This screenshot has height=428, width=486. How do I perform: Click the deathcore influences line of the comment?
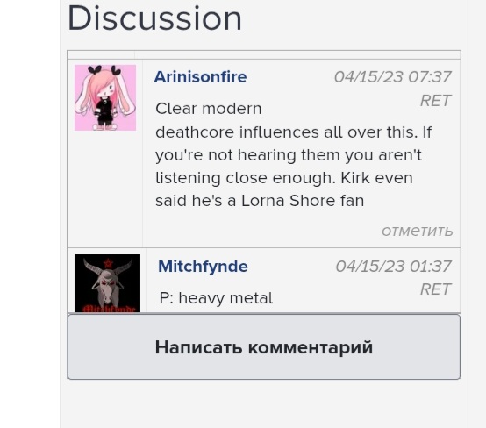[294, 132]
